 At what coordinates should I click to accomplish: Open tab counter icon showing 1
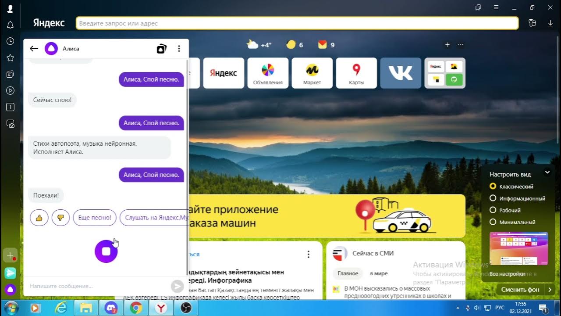[x=11, y=107]
